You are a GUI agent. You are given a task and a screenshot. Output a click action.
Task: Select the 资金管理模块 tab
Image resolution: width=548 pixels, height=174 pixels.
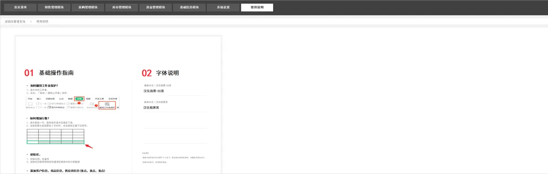coord(155,7)
